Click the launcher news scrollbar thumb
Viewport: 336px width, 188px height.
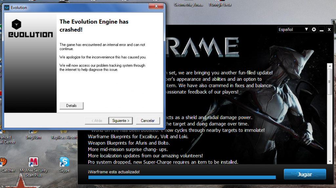click(330, 82)
